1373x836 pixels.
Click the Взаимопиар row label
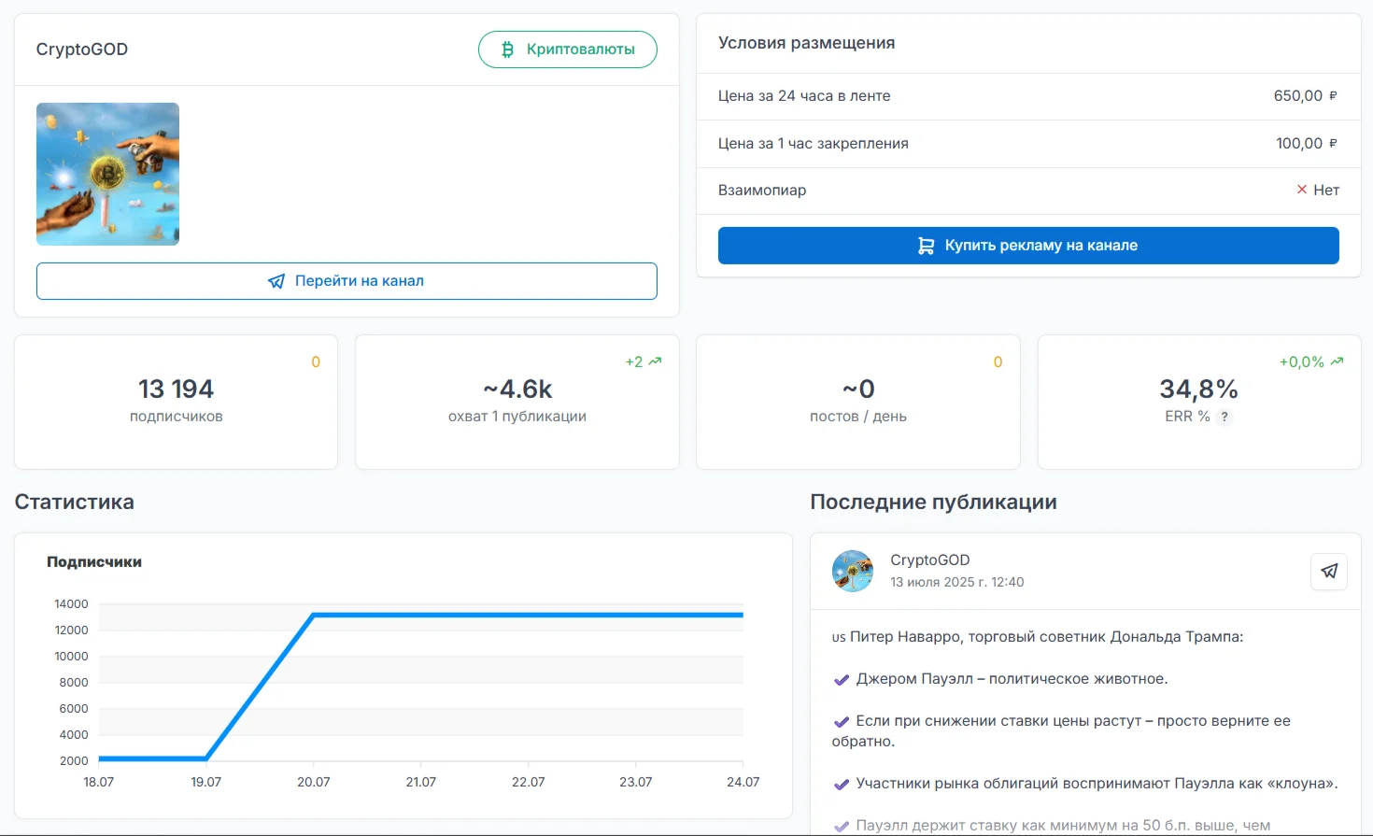coord(762,190)
